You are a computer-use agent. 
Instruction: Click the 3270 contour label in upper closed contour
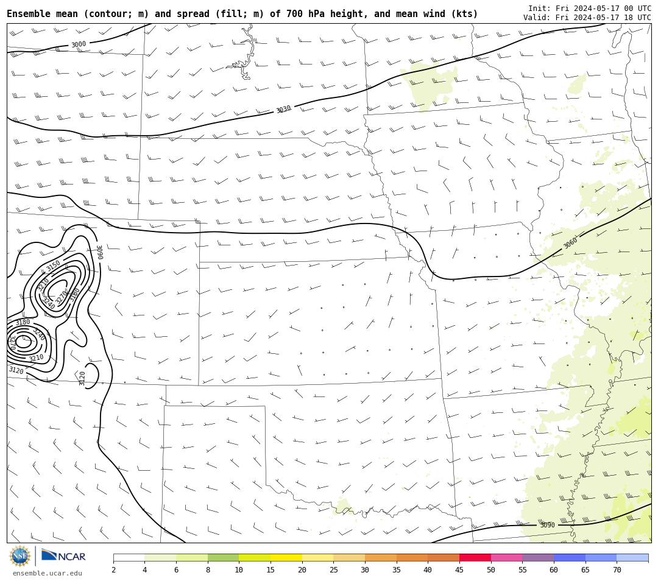point(62,297)
